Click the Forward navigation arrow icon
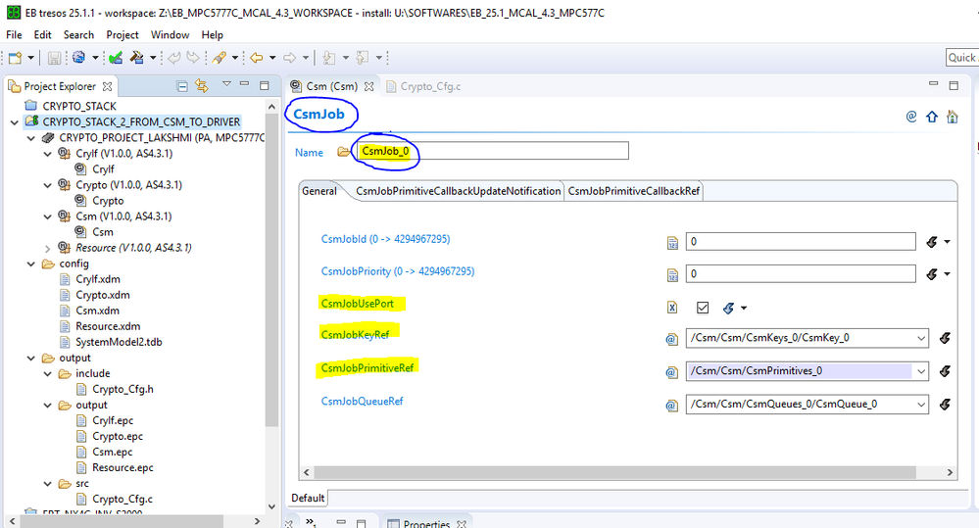The image size is (979, 528). coord(290,58)
